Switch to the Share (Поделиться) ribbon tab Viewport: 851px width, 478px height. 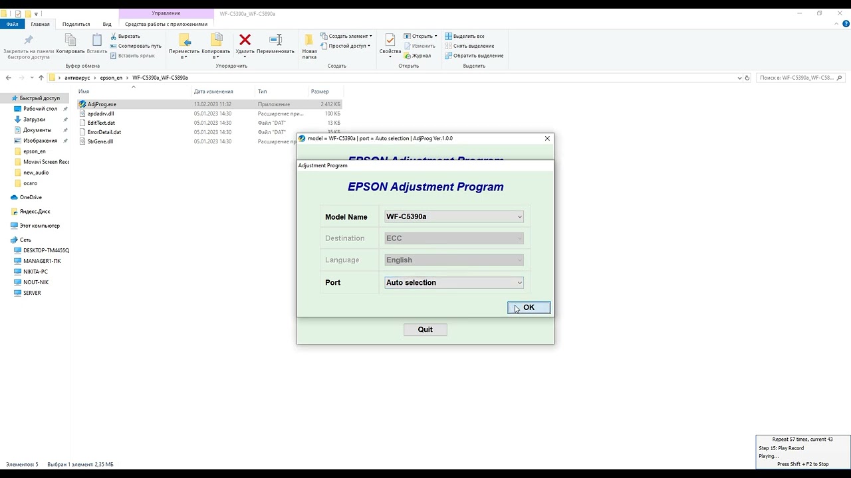[x=76, y=24]
